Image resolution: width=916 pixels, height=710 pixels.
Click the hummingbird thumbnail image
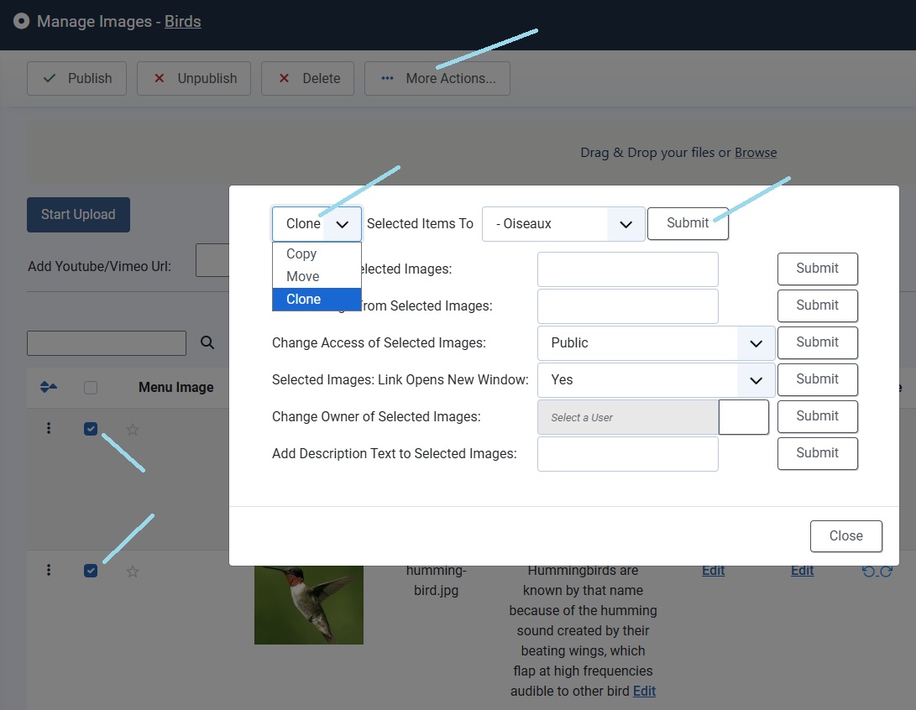(308, 604)
